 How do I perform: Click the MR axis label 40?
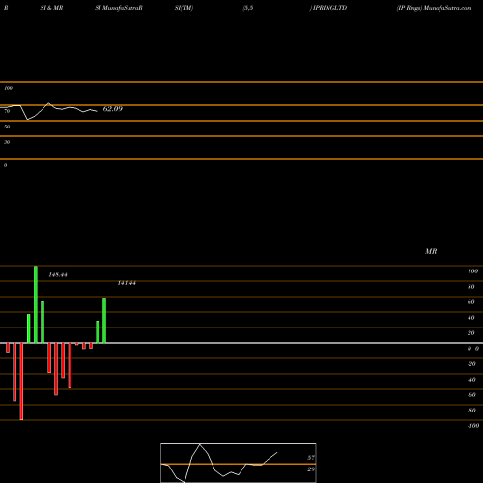click(x=470, y=318)
